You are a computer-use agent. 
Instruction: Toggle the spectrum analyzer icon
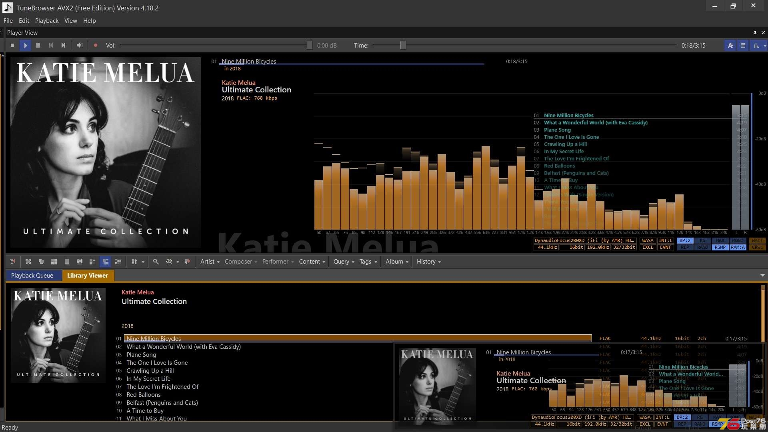(756, 46)
